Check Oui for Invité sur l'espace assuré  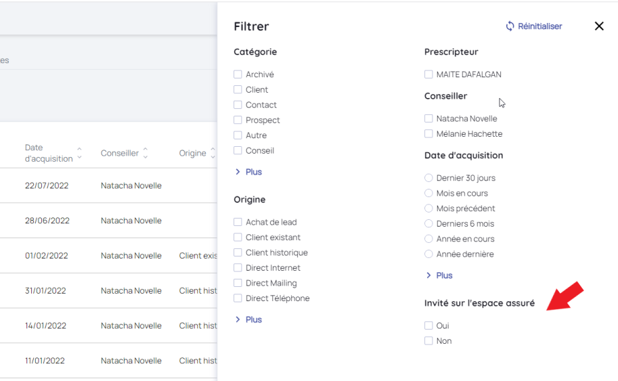[428, 326]
